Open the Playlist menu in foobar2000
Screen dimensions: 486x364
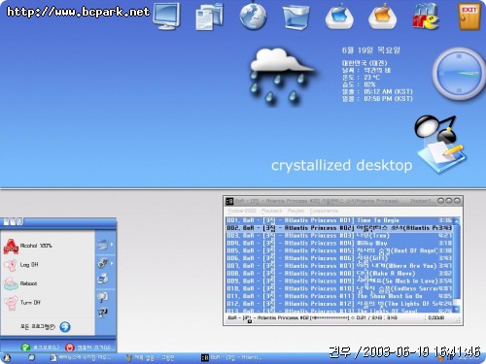point(295,211)
